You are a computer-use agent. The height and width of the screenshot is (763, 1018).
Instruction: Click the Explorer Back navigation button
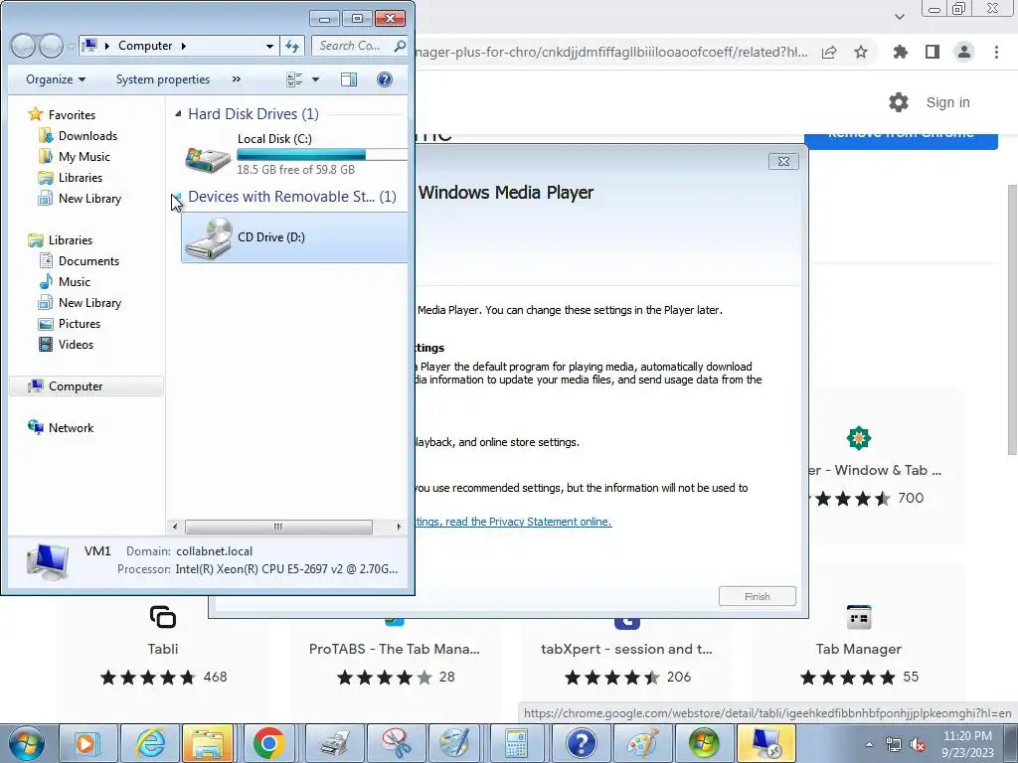(23, 46)
